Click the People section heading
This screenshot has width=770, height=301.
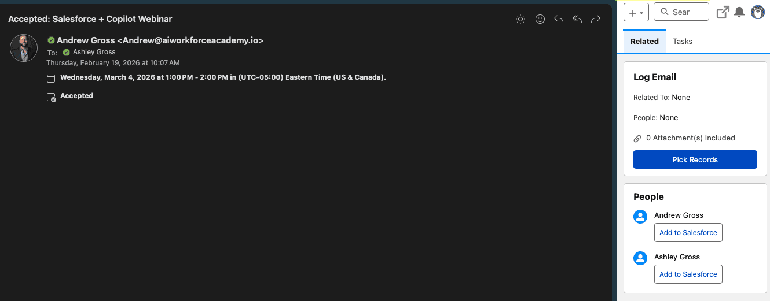[648, 196]
